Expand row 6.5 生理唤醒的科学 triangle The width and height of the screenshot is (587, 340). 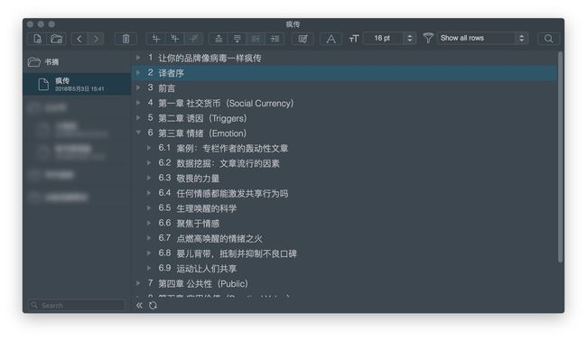[149, 208]
